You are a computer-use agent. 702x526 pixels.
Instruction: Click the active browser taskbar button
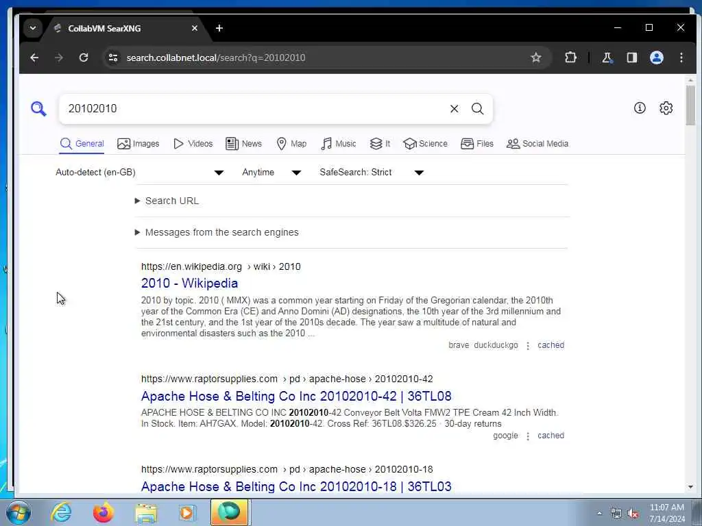[x=229, y=512]
